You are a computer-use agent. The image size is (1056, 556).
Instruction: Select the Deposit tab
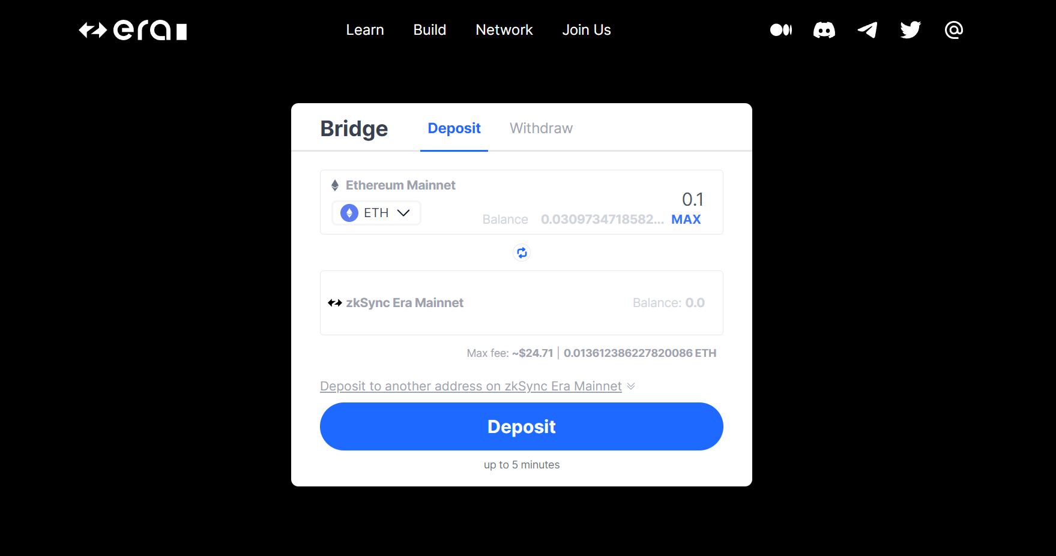tap(454, 128)
